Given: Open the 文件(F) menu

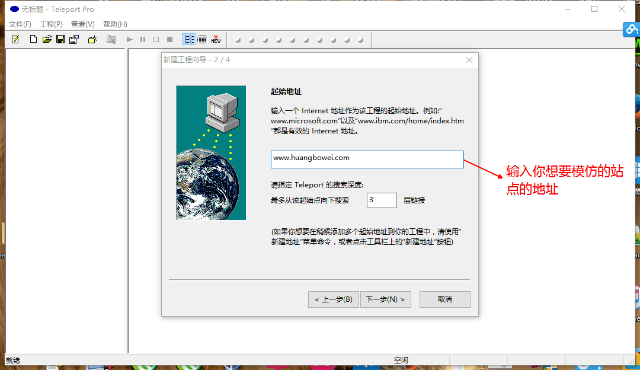Looking at the screenshot, I should coord(20,24).
